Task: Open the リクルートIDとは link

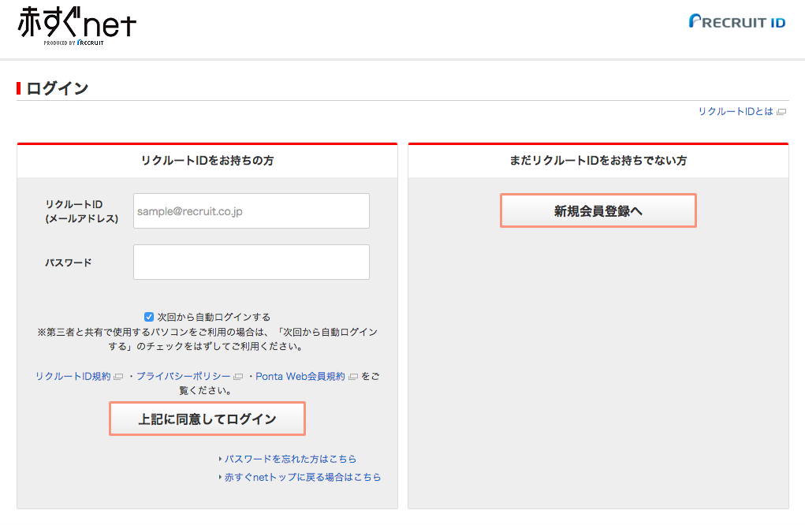Action: [735, 111]
